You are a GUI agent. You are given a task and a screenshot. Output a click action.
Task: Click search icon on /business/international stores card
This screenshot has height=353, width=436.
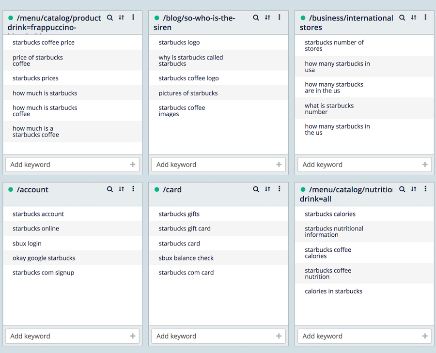(402, 17)
